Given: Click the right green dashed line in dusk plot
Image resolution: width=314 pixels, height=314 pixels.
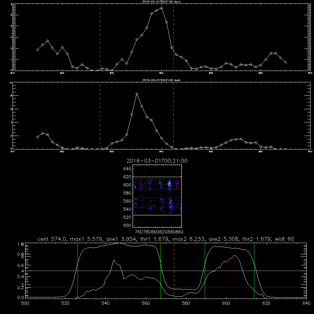Looking at the screenshot, I should pos(173,116).
